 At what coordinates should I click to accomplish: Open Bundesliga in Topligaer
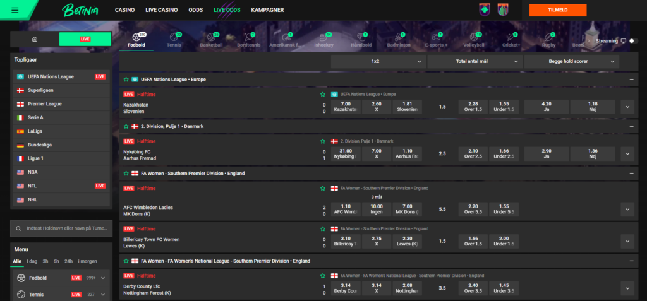(x=61, y=145)
